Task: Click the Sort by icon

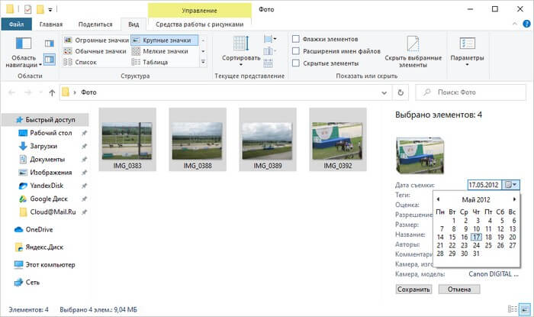Action: coord(241,44)
